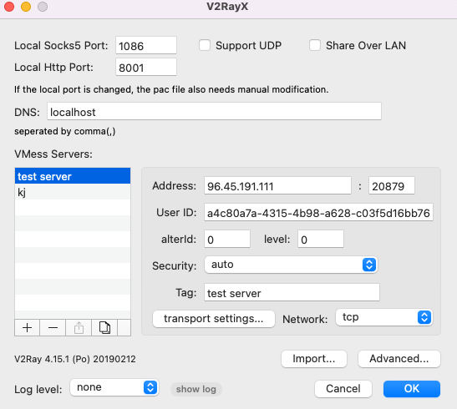Click the yellow minimize window button

pyautogui.click(x=26, y=7)
